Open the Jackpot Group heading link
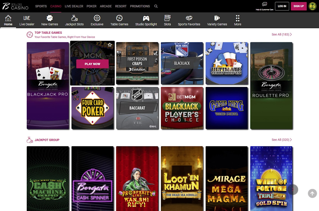This screenshot has width=319, height=211. click(47, 140)
